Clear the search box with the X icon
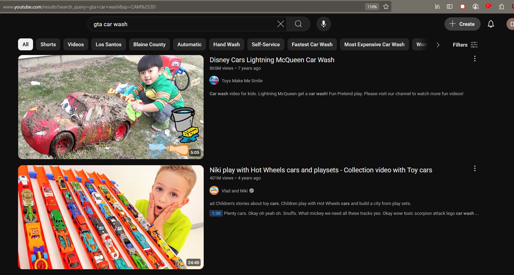The width and height of the screenshot is (514, 275). pos(280,24)
